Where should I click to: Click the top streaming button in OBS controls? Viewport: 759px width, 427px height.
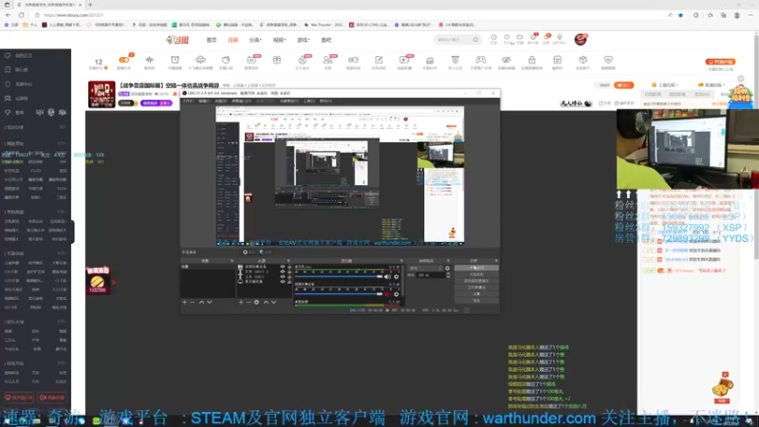(476, 268)
